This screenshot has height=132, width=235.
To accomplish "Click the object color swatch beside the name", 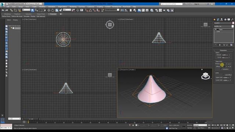I will (233, 23).
